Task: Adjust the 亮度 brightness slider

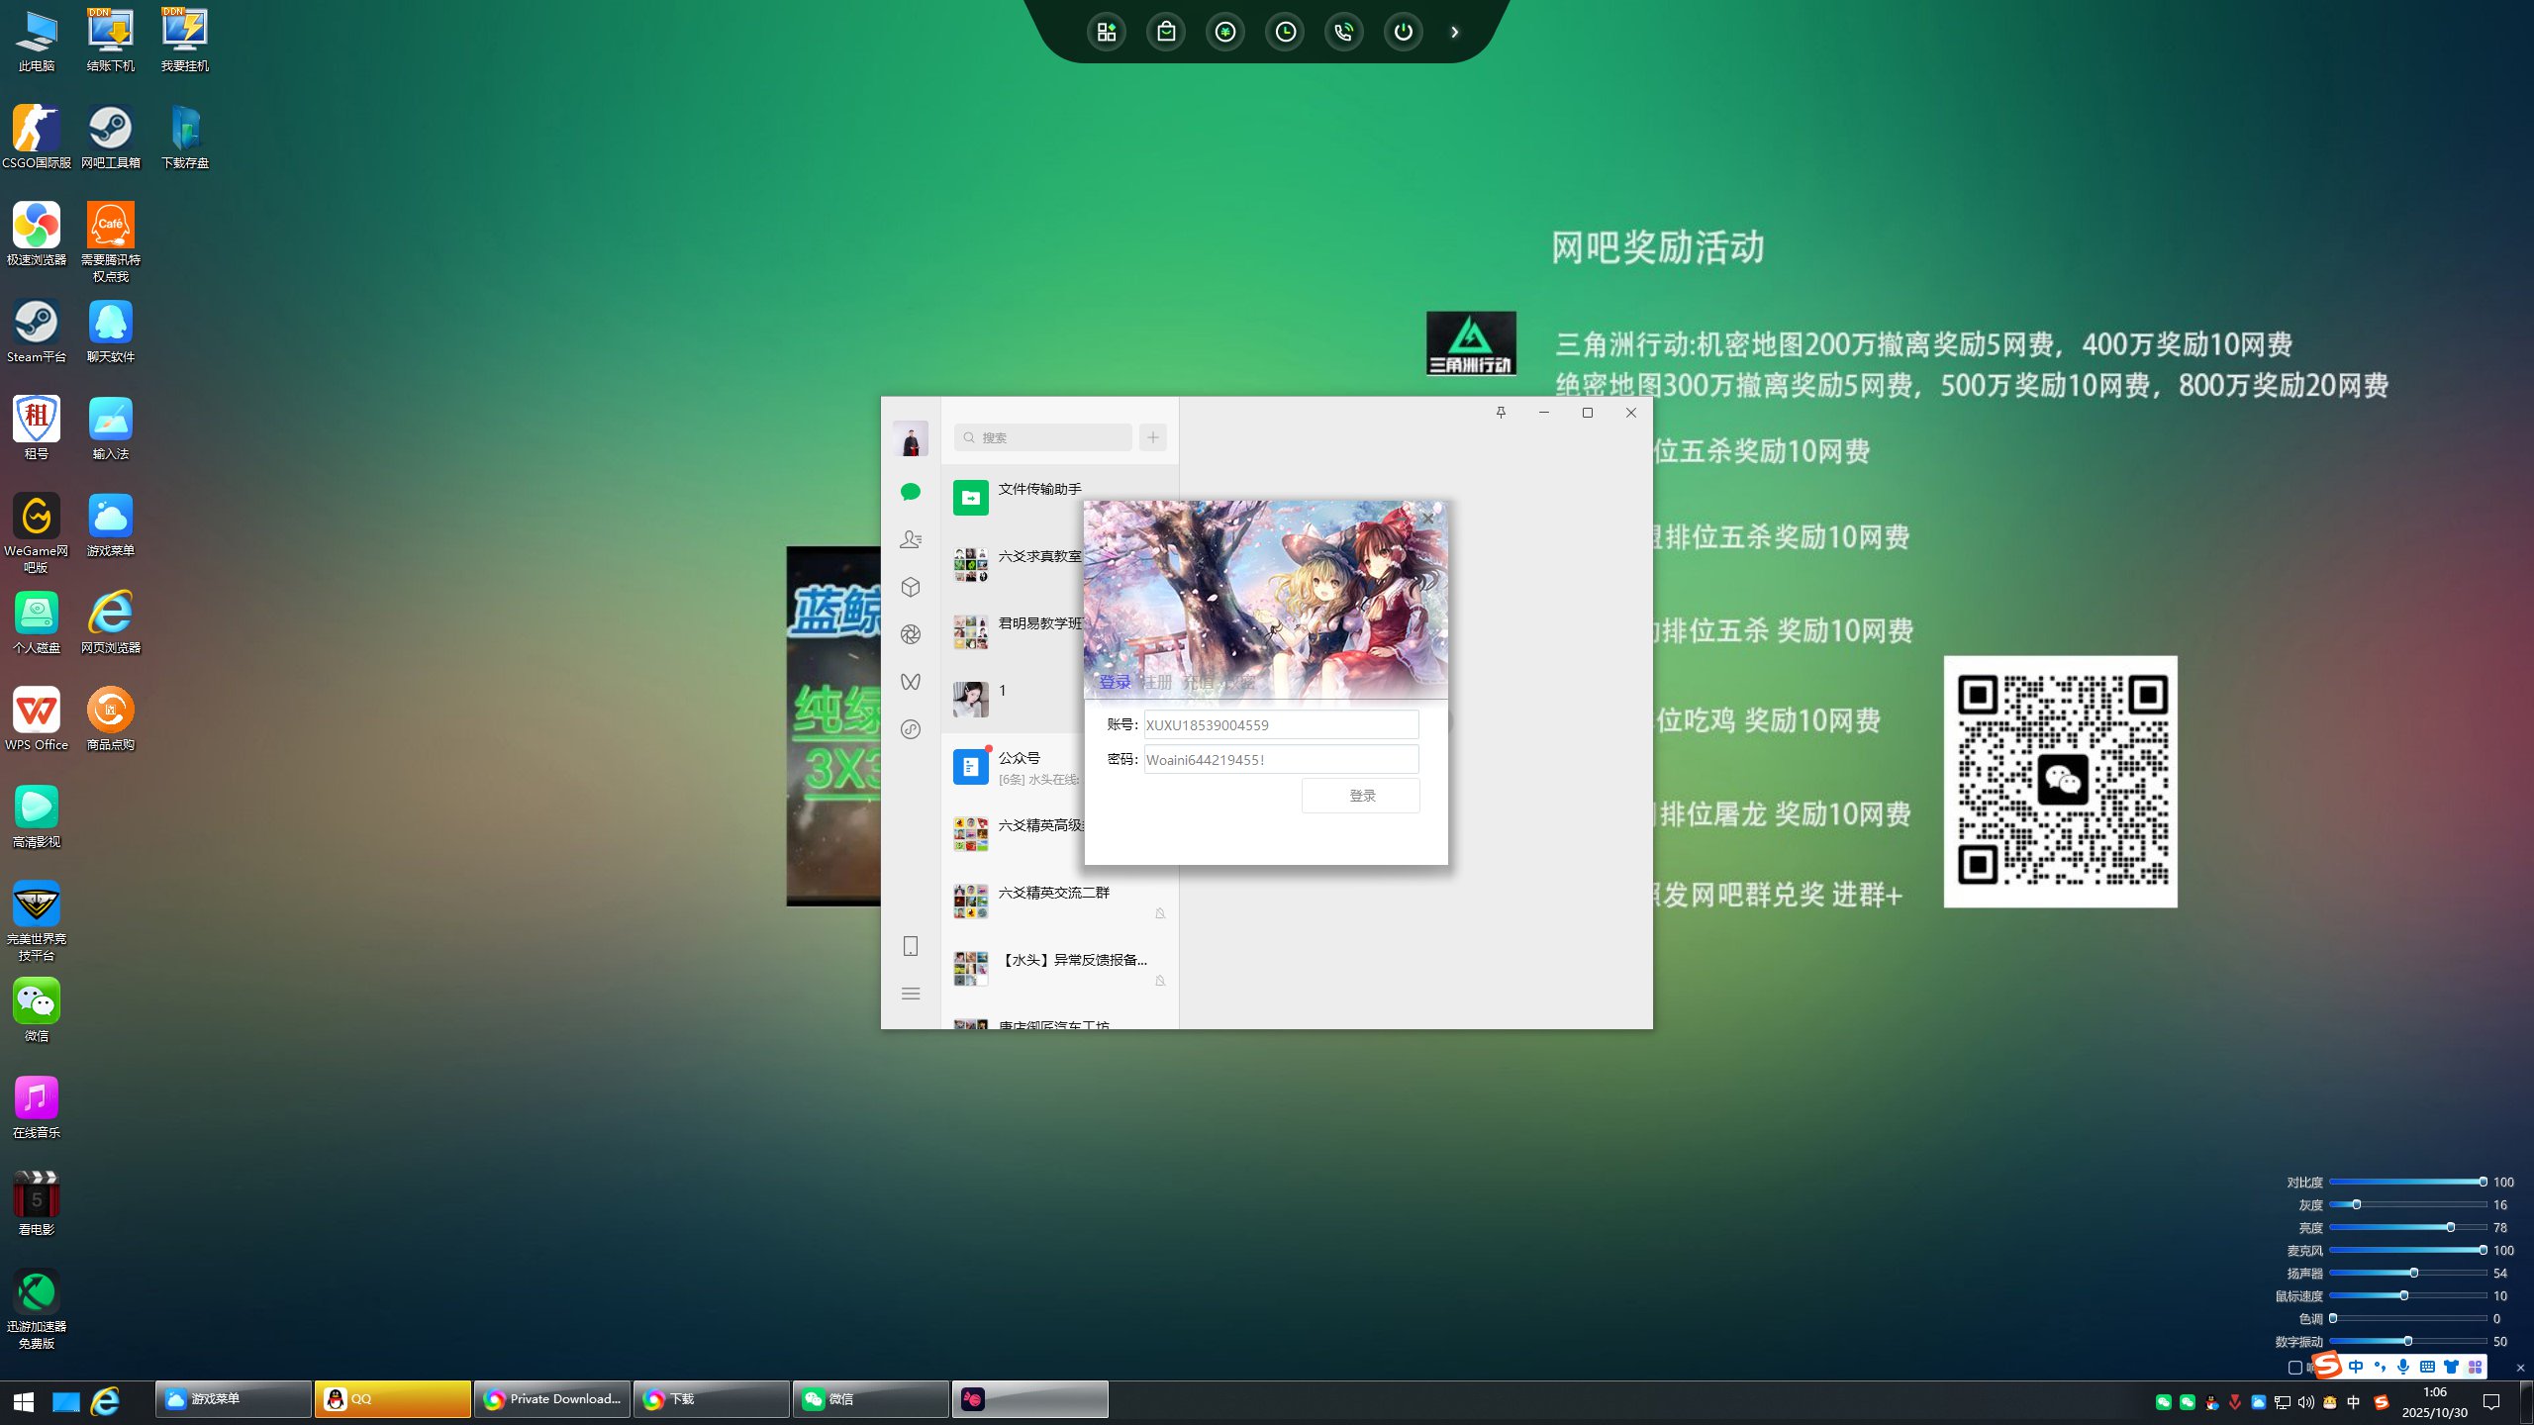Action: point(2450,1227)
